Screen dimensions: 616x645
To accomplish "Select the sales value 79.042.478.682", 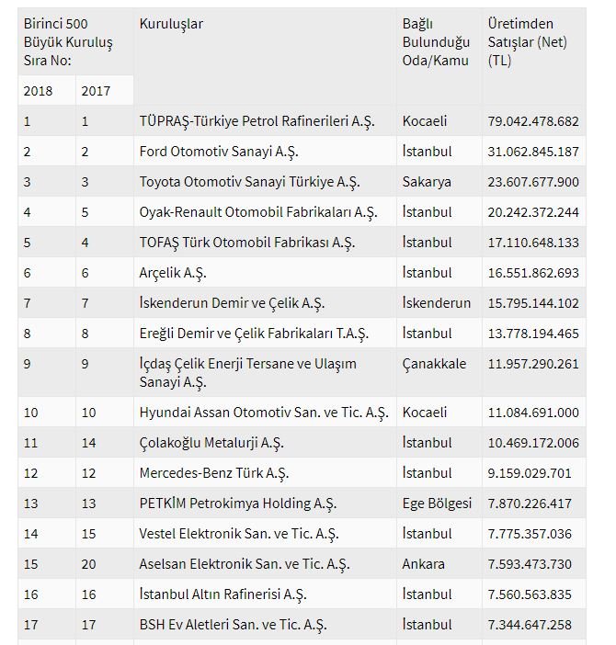I will click(x=533, y=121).
